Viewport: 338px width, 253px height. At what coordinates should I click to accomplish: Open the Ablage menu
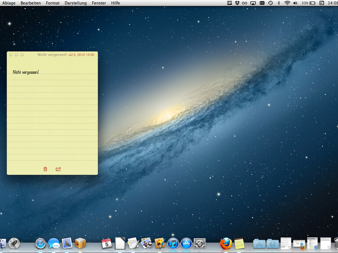[9, 3]
